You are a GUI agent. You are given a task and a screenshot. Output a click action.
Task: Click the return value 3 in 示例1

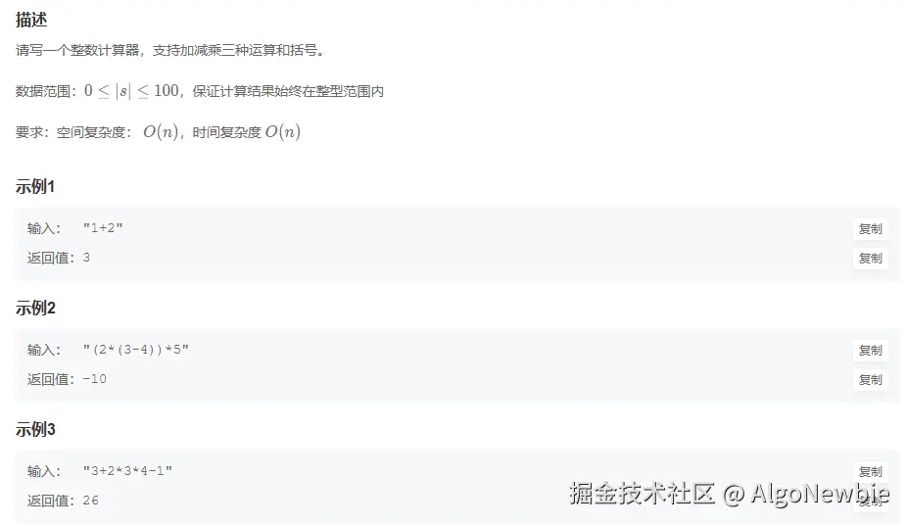[86, 258]
